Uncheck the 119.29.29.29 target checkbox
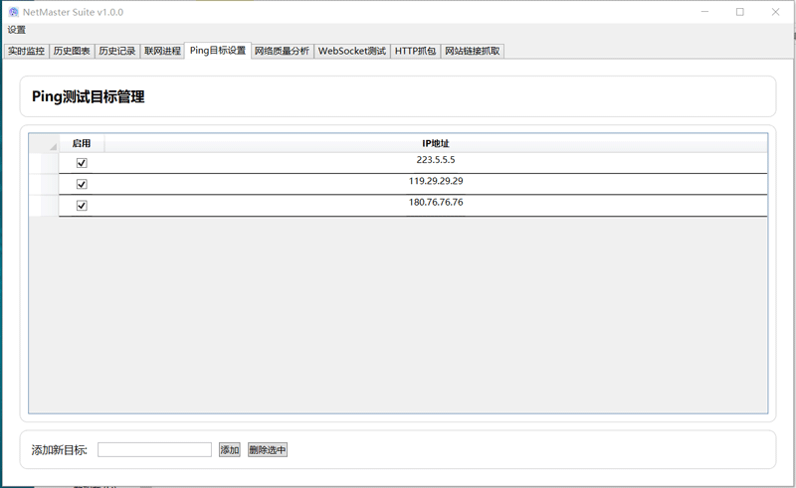Image resolution: width=796 pixels, height=488 pixels. (x=82, y=184)
